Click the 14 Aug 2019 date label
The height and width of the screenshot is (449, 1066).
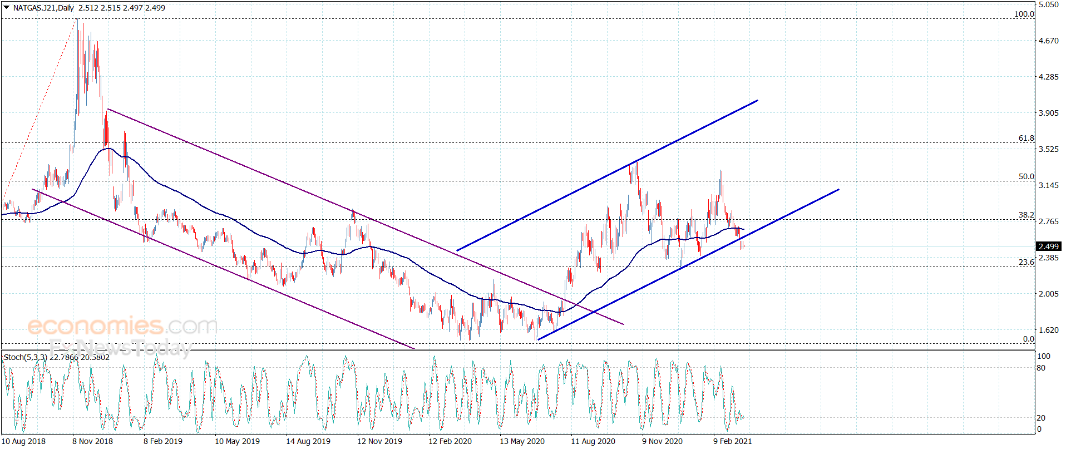coord(308,441)
